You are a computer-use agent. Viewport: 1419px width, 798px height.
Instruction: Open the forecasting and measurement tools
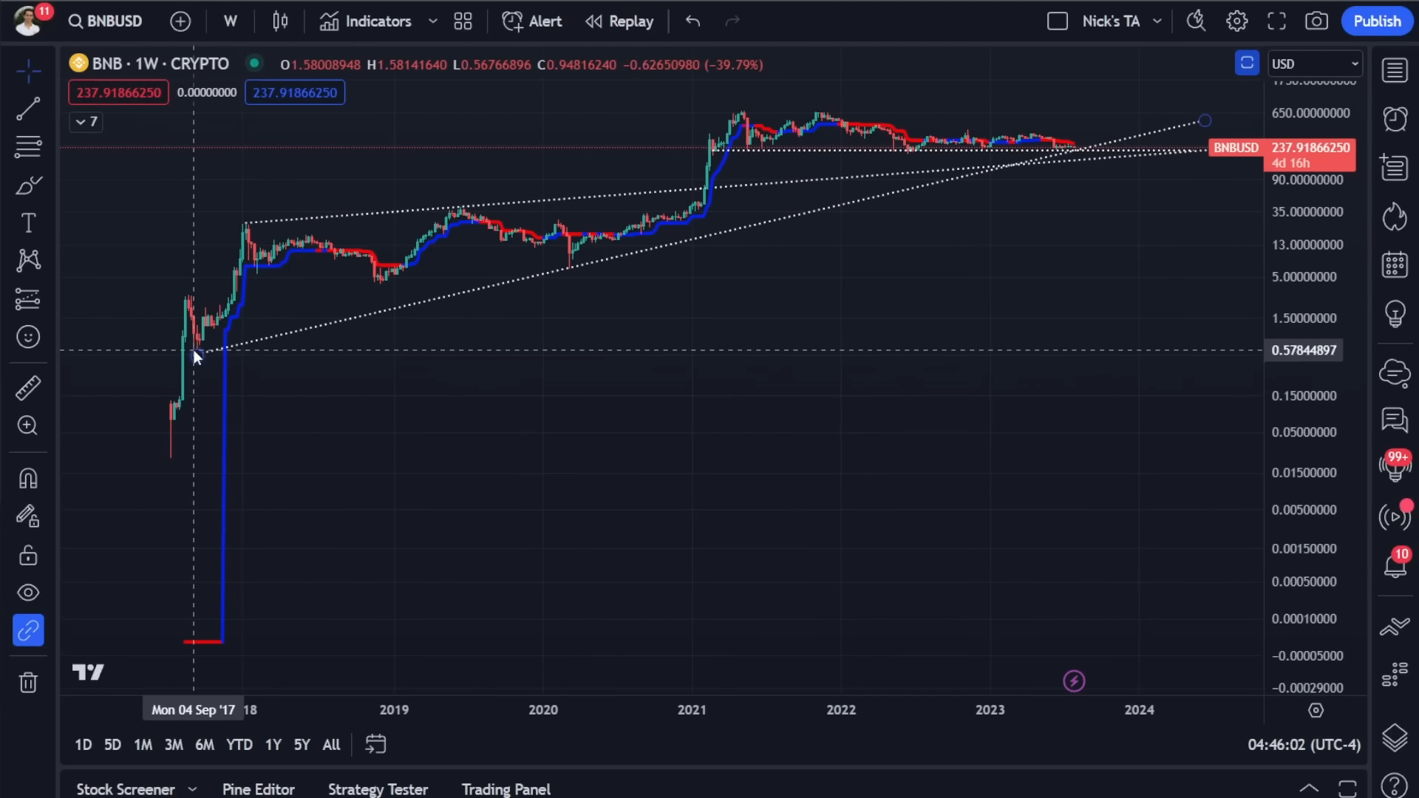(x=28, y=299)
